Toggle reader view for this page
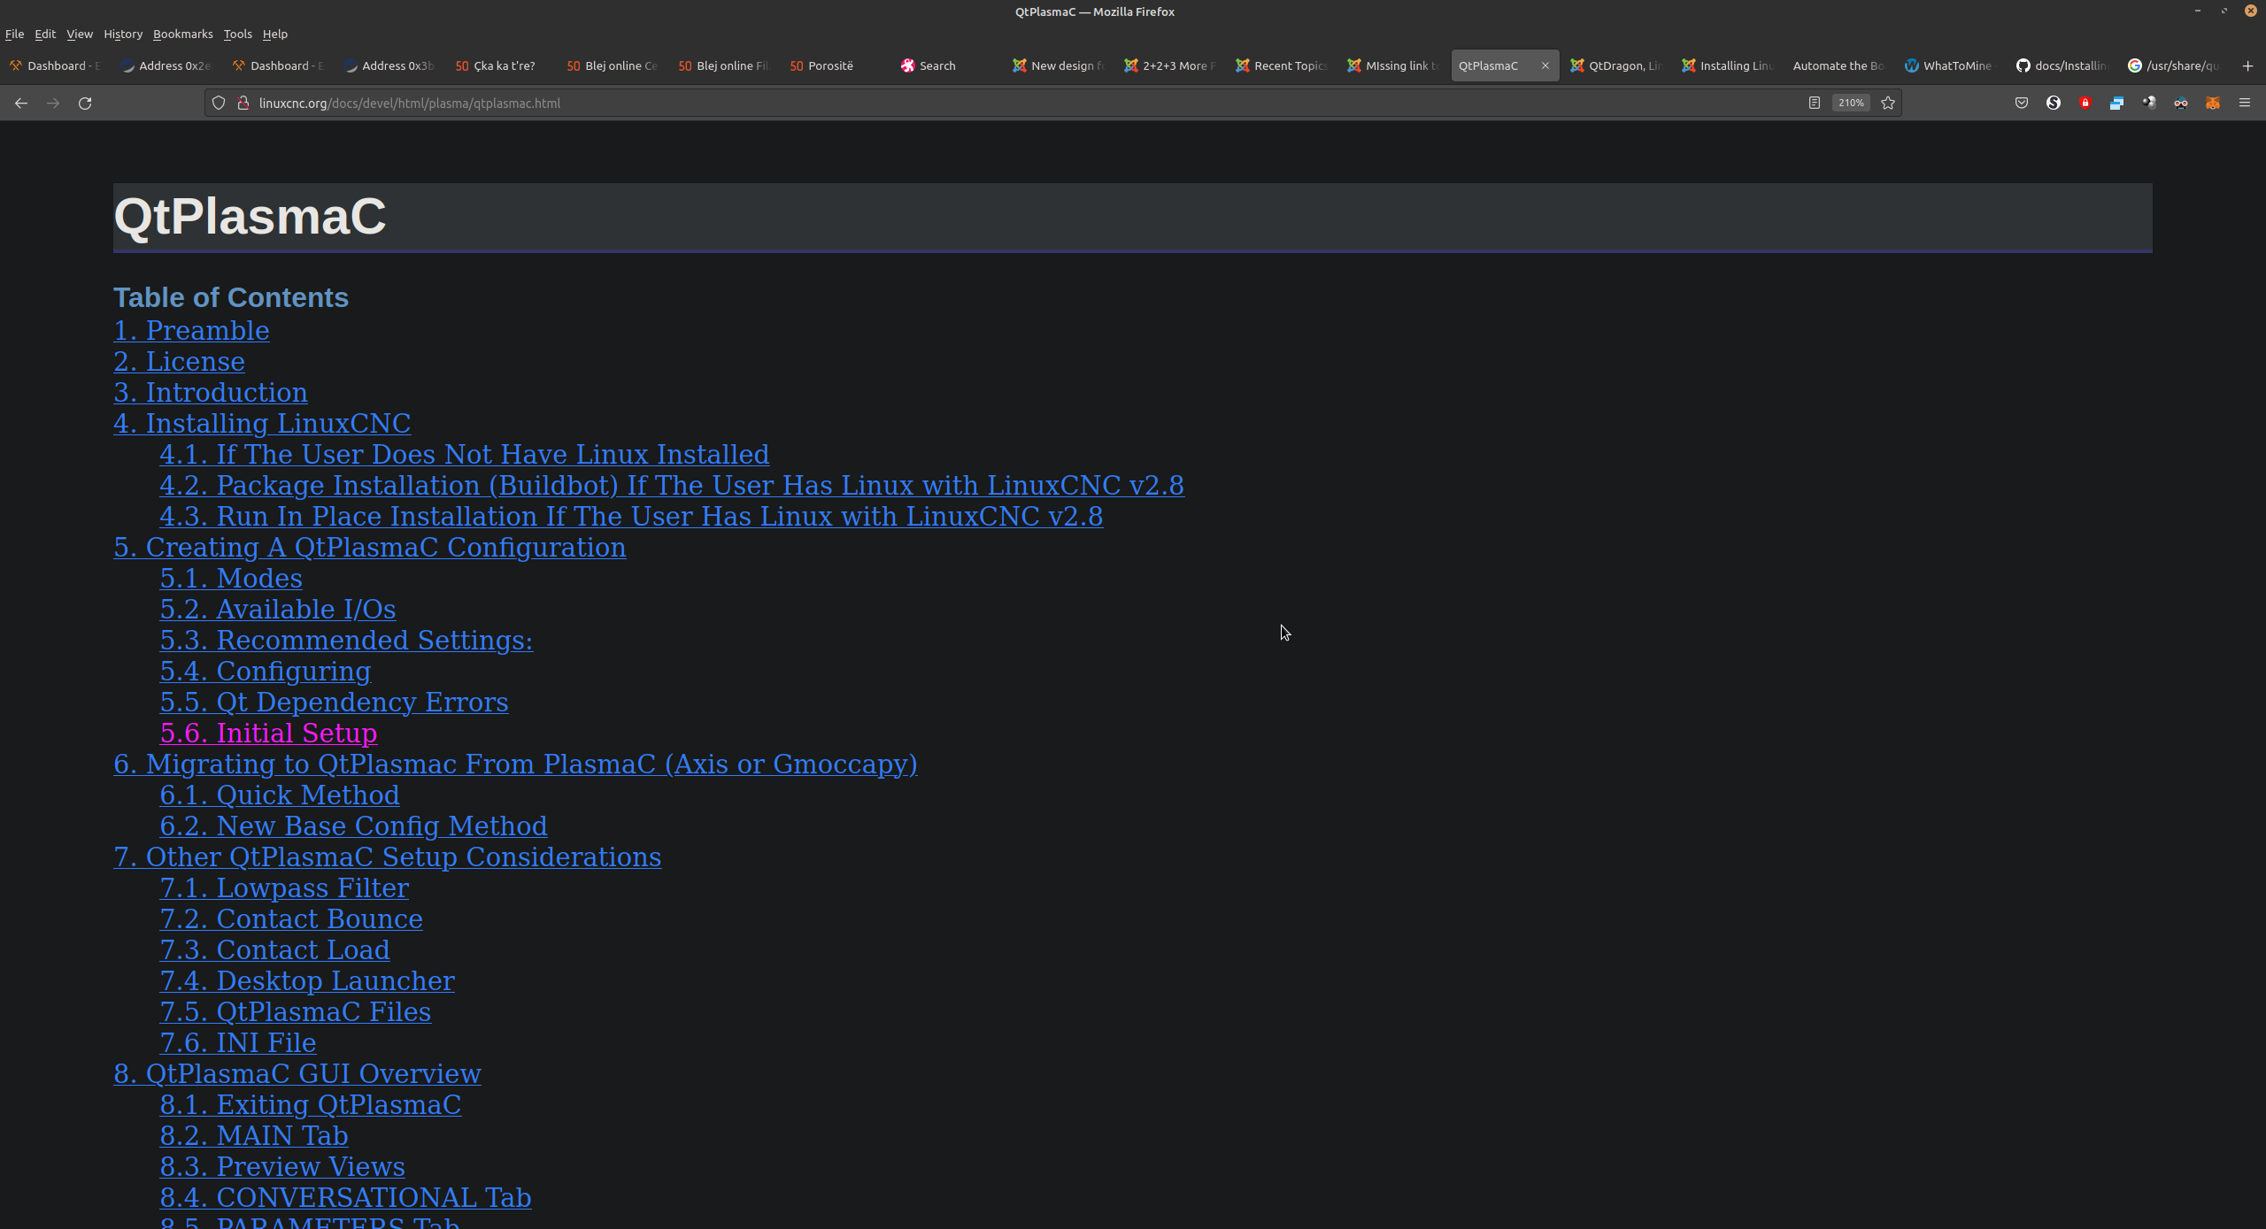The image size is (2266, 1229). pos(1815,103)
